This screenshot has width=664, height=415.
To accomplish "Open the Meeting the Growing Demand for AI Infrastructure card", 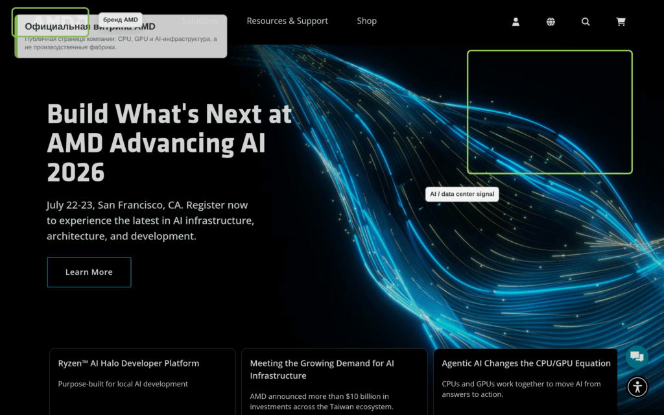I will 334,381.
